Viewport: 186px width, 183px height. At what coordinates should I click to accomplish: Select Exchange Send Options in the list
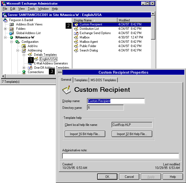95,33
